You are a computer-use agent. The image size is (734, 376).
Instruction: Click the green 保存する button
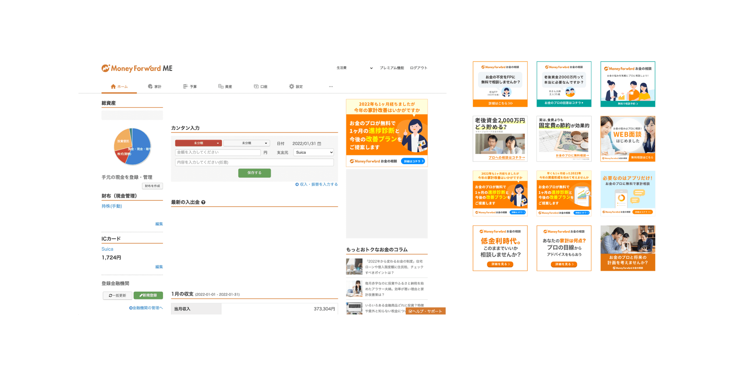pyautogui.click(x=254, y=173)
